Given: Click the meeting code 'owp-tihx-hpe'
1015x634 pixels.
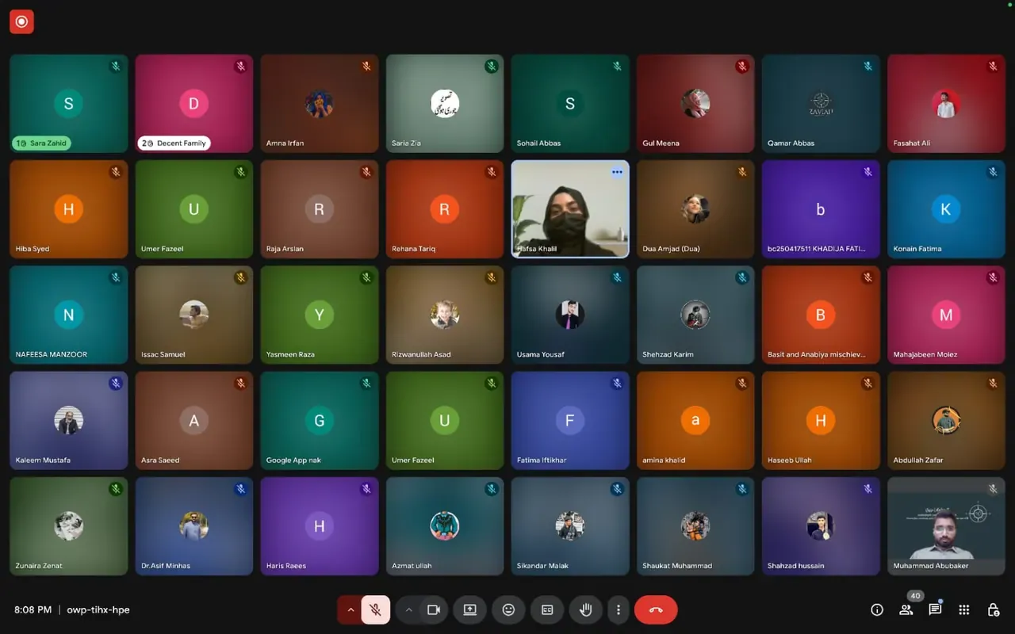Looking at the screenshot, I should coord(98,609).
